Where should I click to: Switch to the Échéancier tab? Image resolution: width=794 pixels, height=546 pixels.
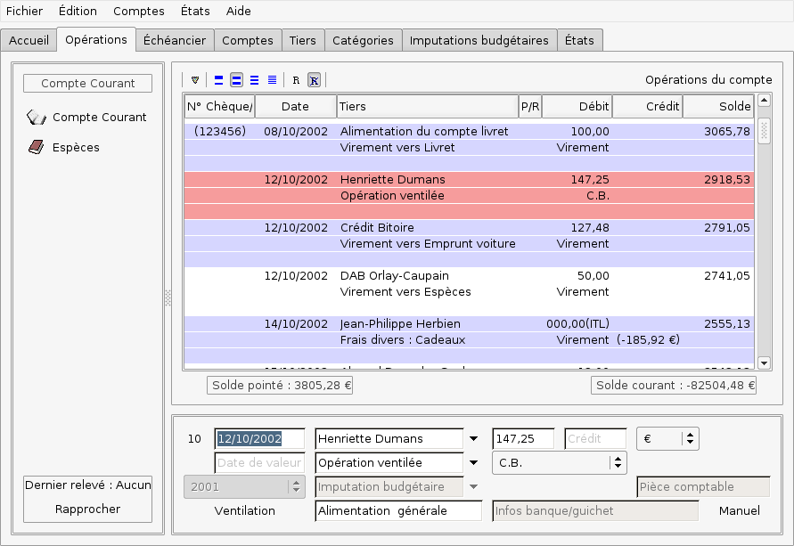pyautogui.click(x=175, y=40)
